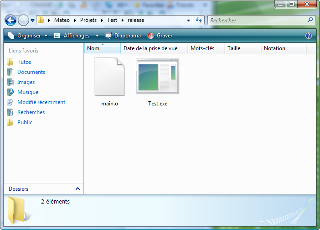Expand the arrow between Test and release
320x230 pixels.
(123, 20)
